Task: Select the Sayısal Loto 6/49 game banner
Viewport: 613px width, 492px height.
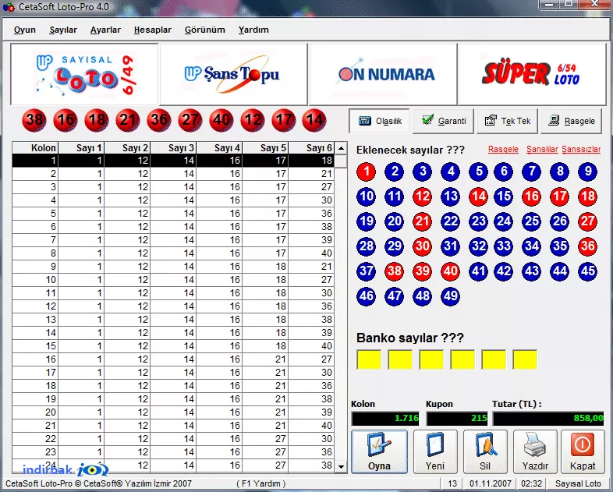Action: point(84,74)
